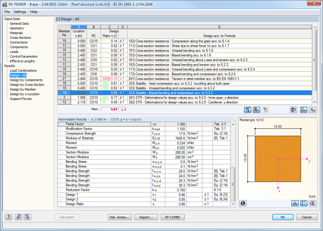Jump to the next module window
323x231 pixels.
tap(27, 217)
